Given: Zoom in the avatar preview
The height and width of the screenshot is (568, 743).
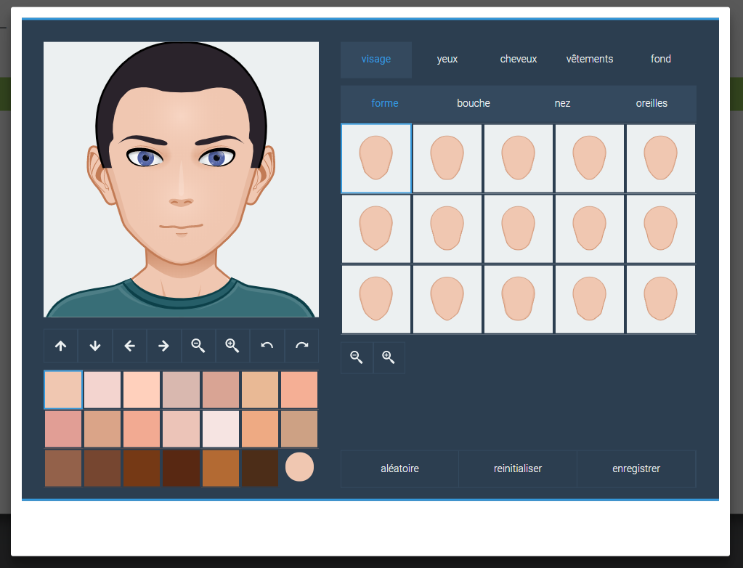Looking at the screenshot, I should click(232, 346).
